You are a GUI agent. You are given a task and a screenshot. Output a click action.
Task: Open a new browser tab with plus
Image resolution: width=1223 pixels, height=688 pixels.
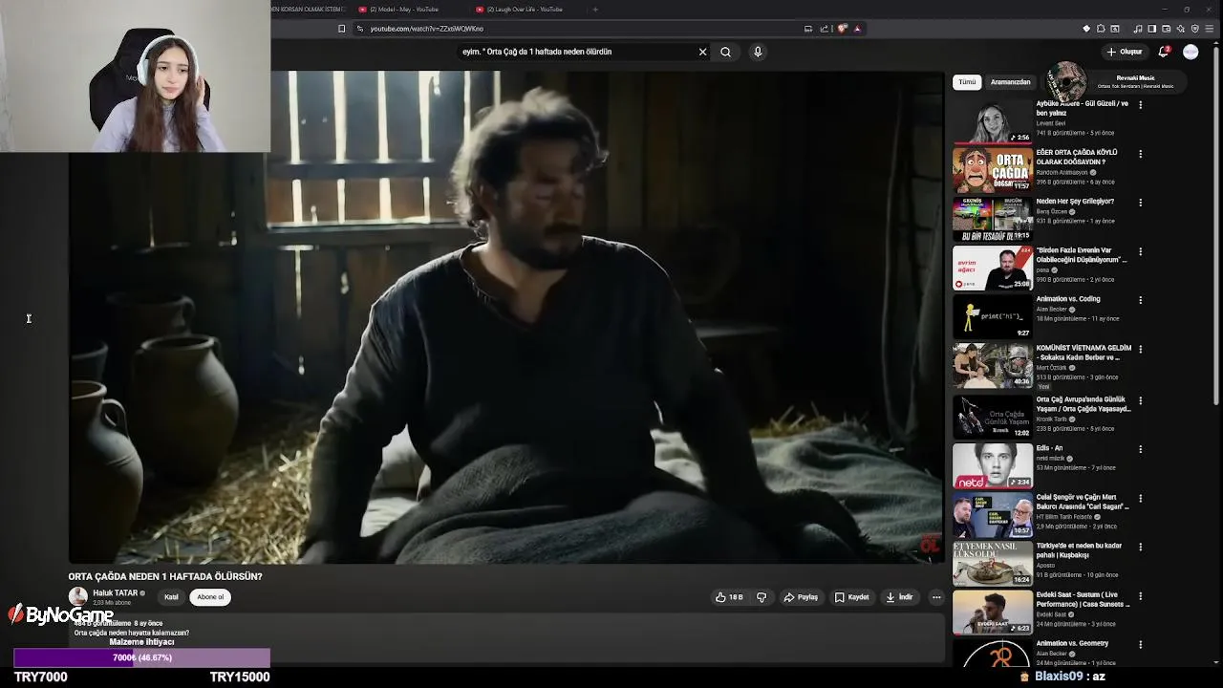595,10
